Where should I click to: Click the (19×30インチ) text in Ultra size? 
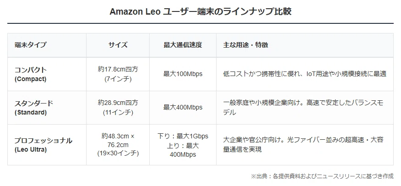tap(118, 153)
